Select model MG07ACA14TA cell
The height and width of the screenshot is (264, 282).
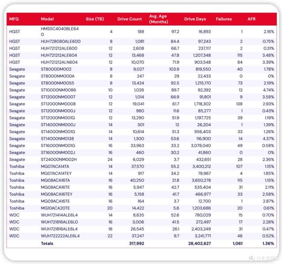tap(55, 166)
